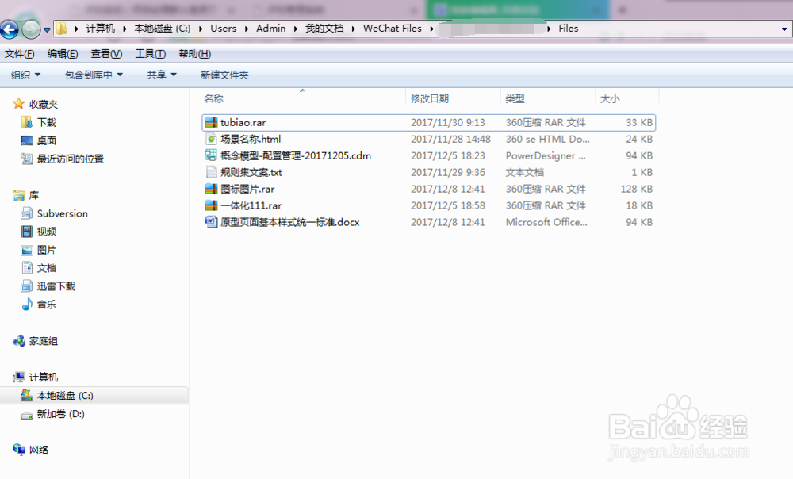This screenshot has width=793, height=479.
Task: Open the recent pages dropdown next to Forward
Action: 47,30
